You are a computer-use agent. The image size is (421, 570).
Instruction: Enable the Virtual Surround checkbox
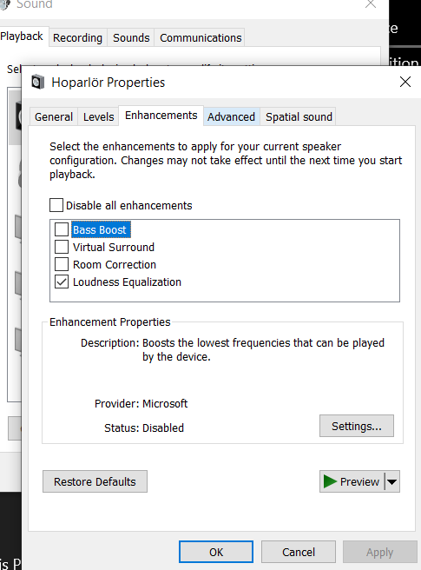coord(62,247)
